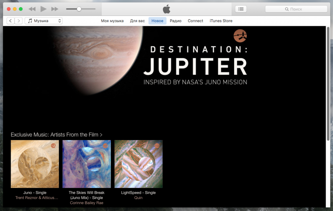Open the LightSpeed - Single album cover

coord(139,164)
